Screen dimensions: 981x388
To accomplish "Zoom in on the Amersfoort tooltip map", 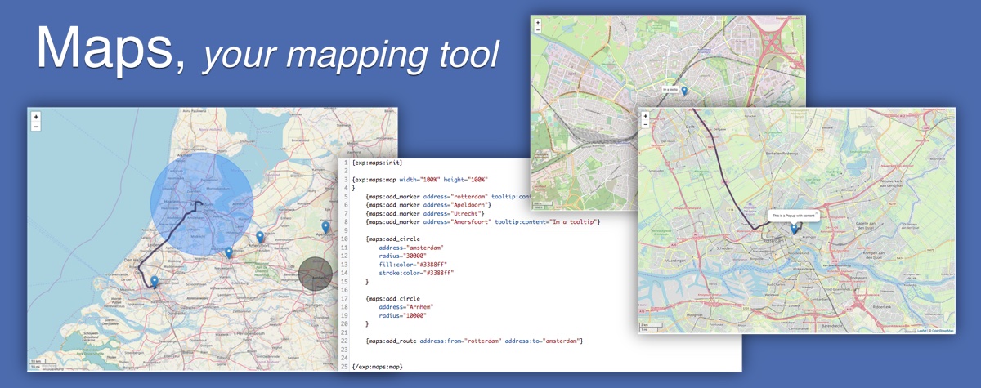I will coord(537,22).
